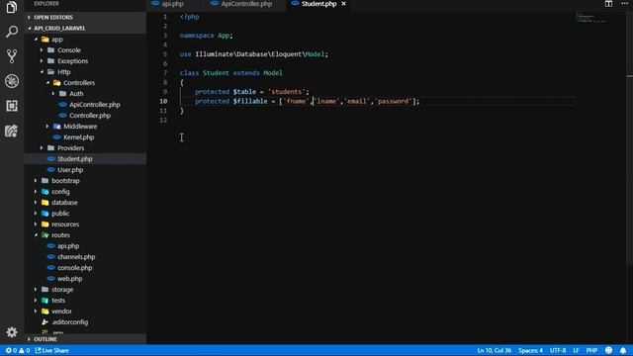Click the code minimap preview
The height and width of the screenshot is (356, 633).
point(591,18)
